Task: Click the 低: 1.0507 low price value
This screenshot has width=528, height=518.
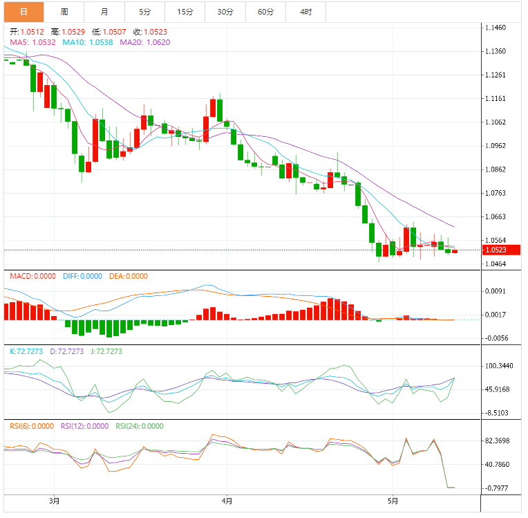Action: tap(109, 32)
